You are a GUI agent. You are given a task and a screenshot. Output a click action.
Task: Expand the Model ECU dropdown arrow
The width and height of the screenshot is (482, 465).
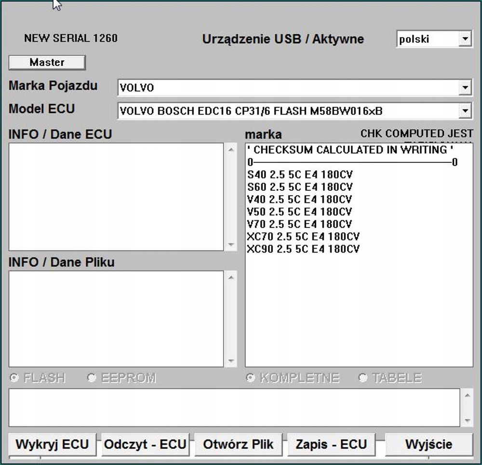pyautogui.click(x=465, y=111)
